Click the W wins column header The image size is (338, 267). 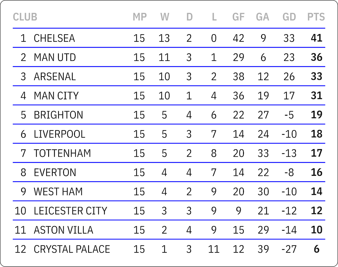coord(165,17)
